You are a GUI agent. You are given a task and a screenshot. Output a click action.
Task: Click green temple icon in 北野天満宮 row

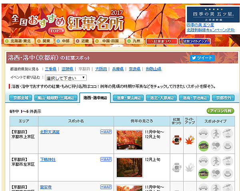(x=204, y=146)
